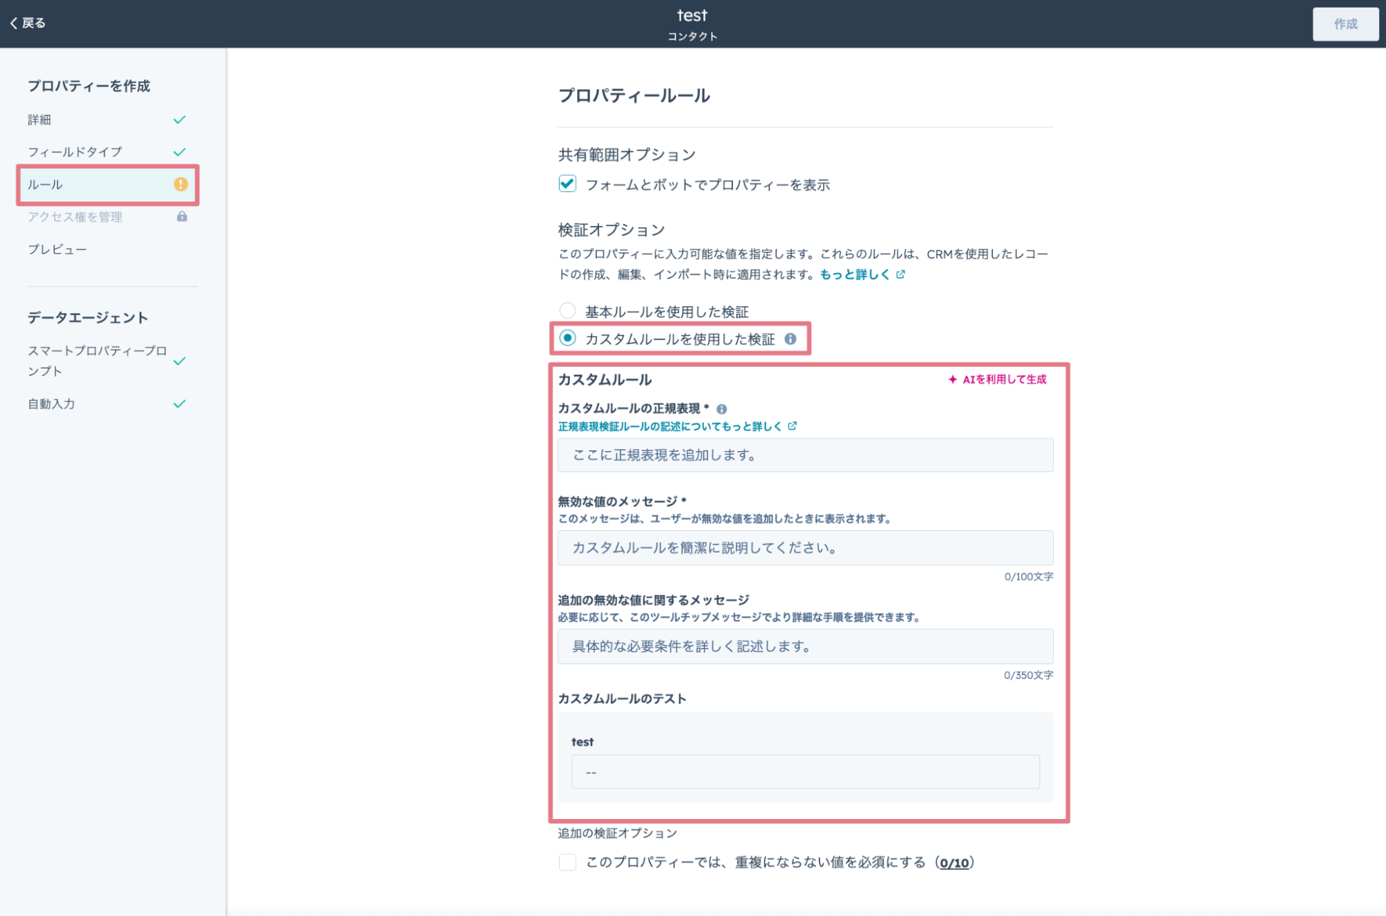Viewport: 1386px width, 916px height.
Task: Open the フィールドタイプ step in sidebar
Action: click(75, 152)
